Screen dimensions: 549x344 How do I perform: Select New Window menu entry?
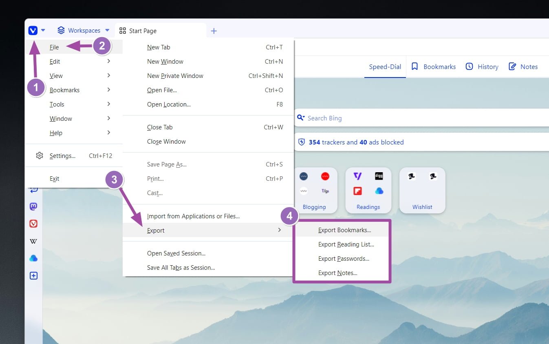coord(208,61)
